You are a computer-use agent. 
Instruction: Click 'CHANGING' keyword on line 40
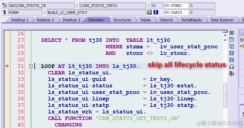click(68, 125)
